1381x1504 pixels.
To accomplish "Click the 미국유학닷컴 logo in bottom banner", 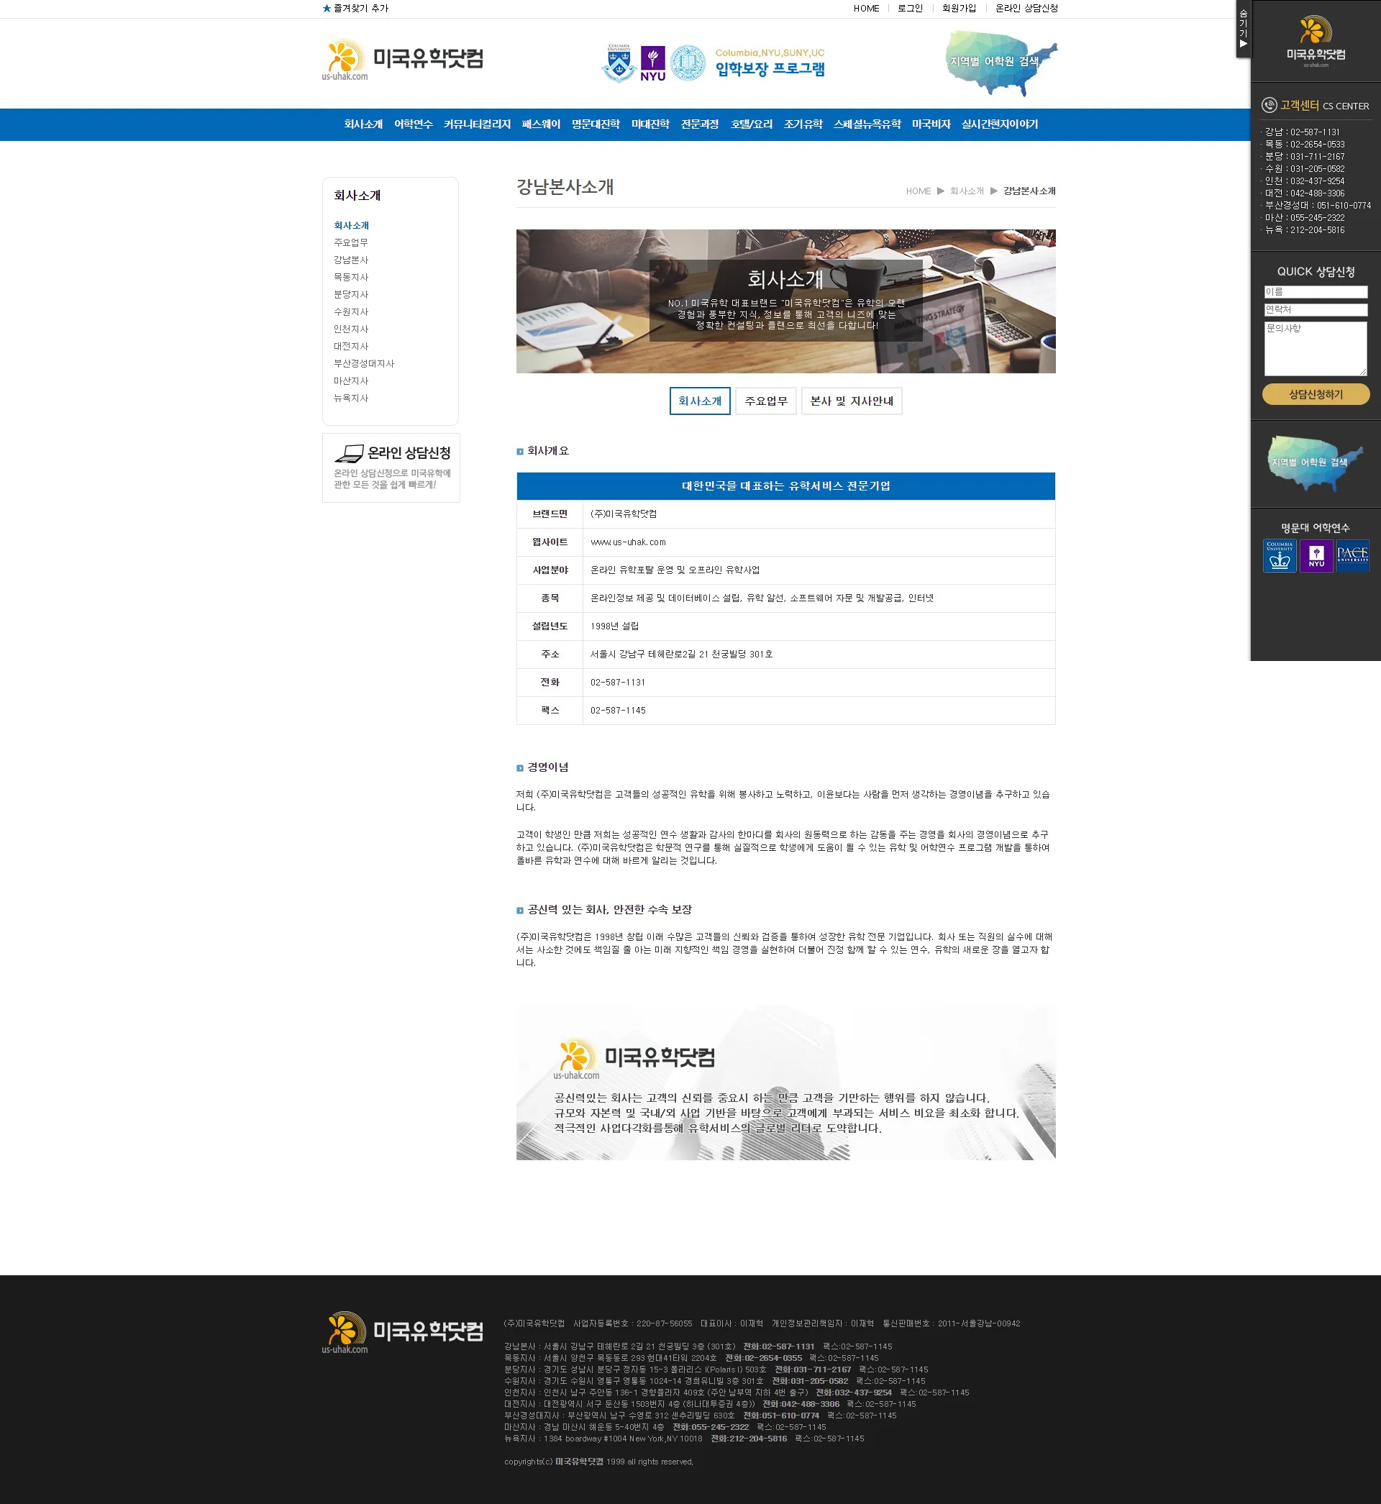I will coord(634,1059).
